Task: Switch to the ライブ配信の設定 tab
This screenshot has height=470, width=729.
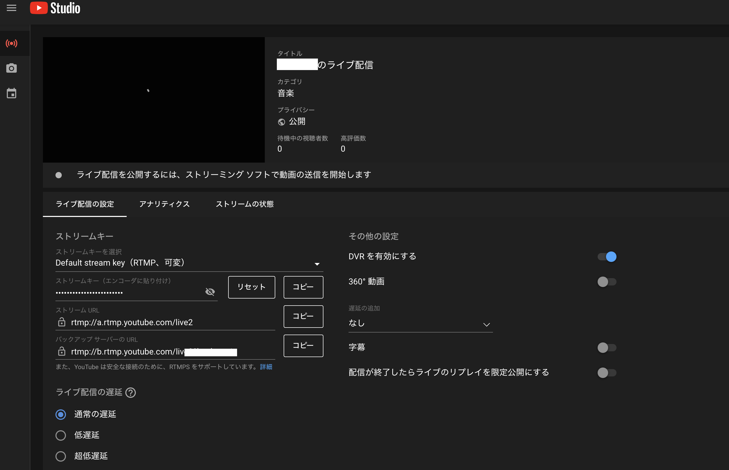Action: pyautogui.click(x=85, y=204)
